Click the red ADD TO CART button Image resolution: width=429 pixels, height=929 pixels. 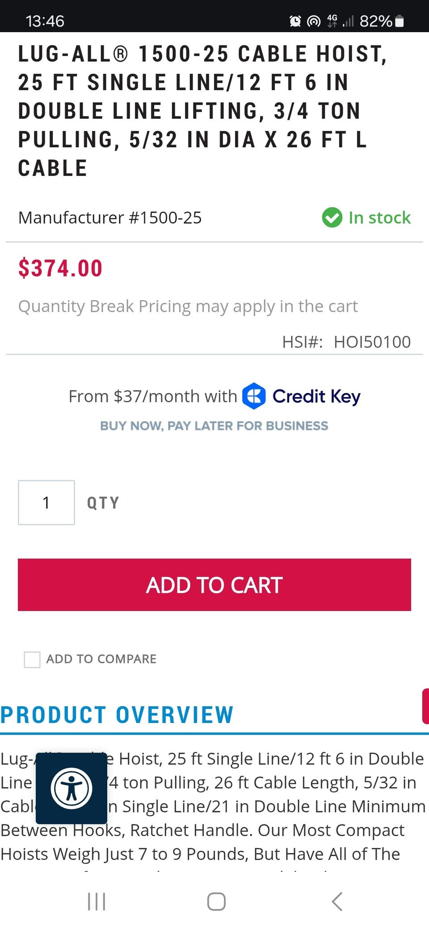pos(214,585)
